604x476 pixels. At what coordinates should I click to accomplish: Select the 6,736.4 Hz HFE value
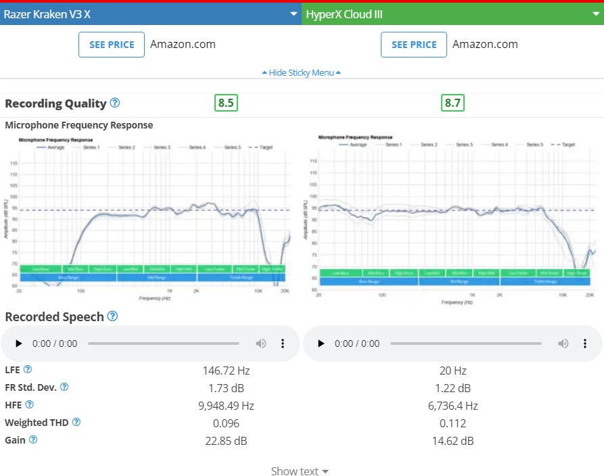[453, 406]
